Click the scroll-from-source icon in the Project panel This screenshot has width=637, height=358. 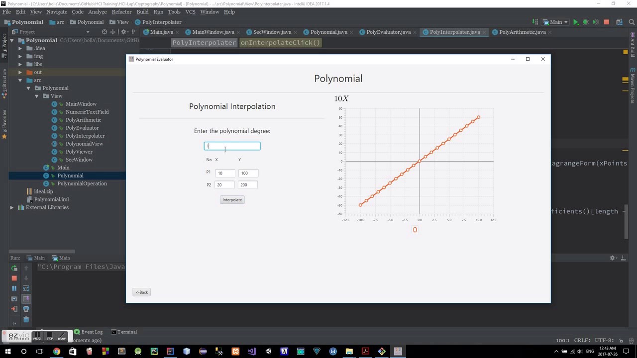[x=105, y=32]
